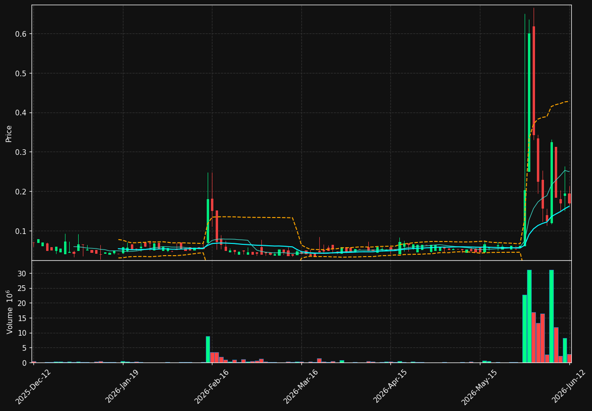Click the tall green candle reaching 0.6
This screenshot has height=411, width=592.
(529, 103)
